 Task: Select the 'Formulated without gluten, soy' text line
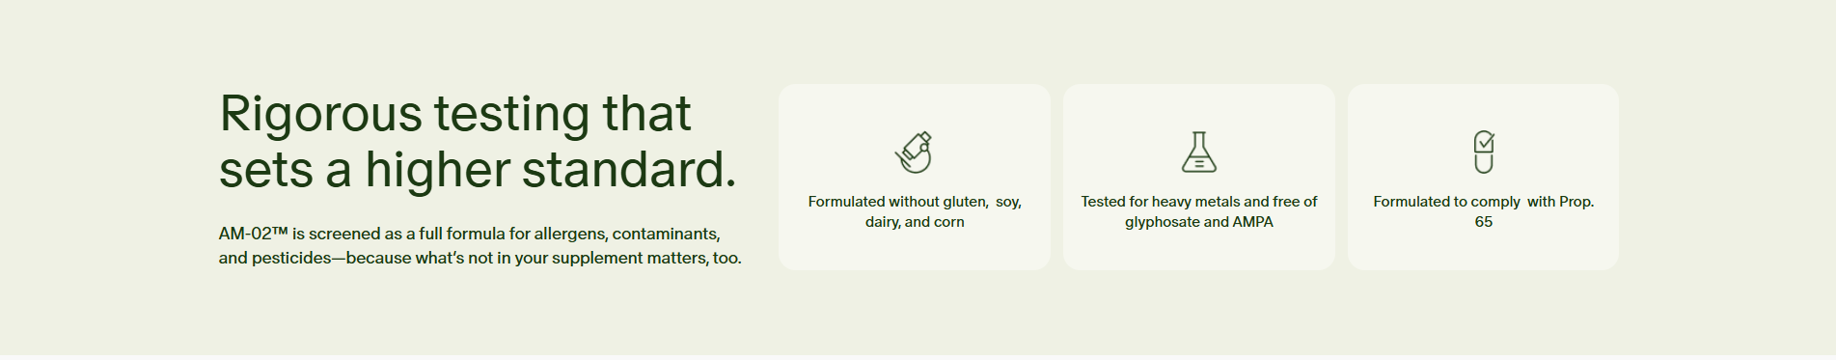tap(915, 202)
